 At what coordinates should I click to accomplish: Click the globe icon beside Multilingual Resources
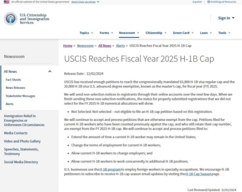pyautogui.click(x=208, y=2)
